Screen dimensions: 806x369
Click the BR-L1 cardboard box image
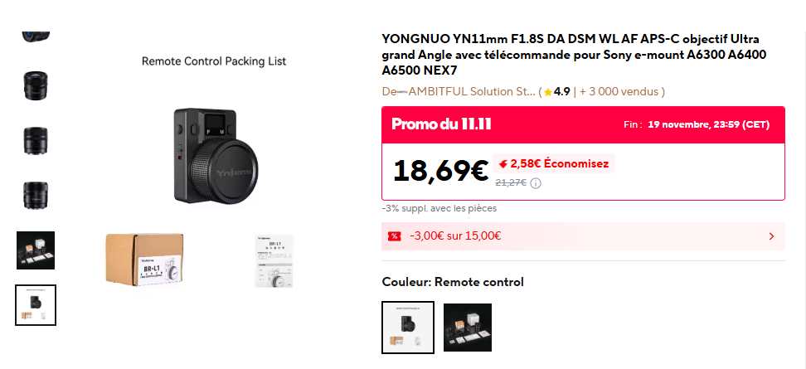[143, 260]
